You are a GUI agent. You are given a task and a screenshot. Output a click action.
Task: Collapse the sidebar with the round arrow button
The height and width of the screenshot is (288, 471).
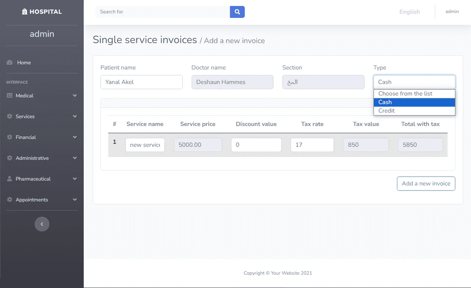pyautogui.click(x=42, y=224)
